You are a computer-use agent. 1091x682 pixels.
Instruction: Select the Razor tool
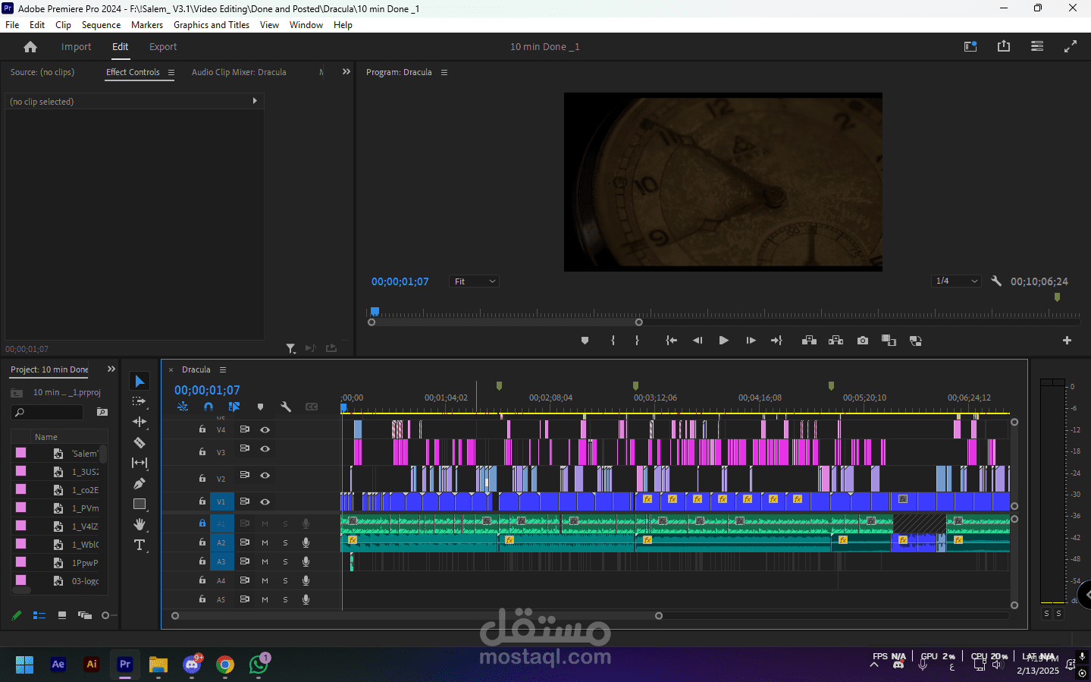pyautogui.click(x=140, y=442)
